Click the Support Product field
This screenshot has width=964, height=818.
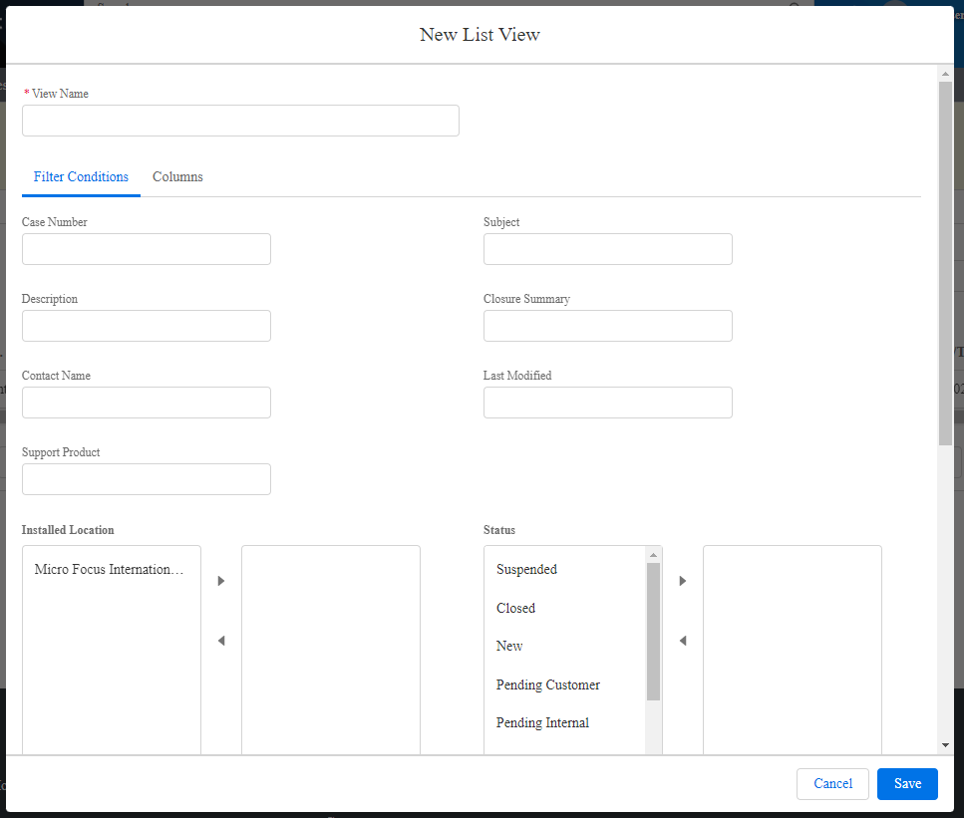(147, 479)
